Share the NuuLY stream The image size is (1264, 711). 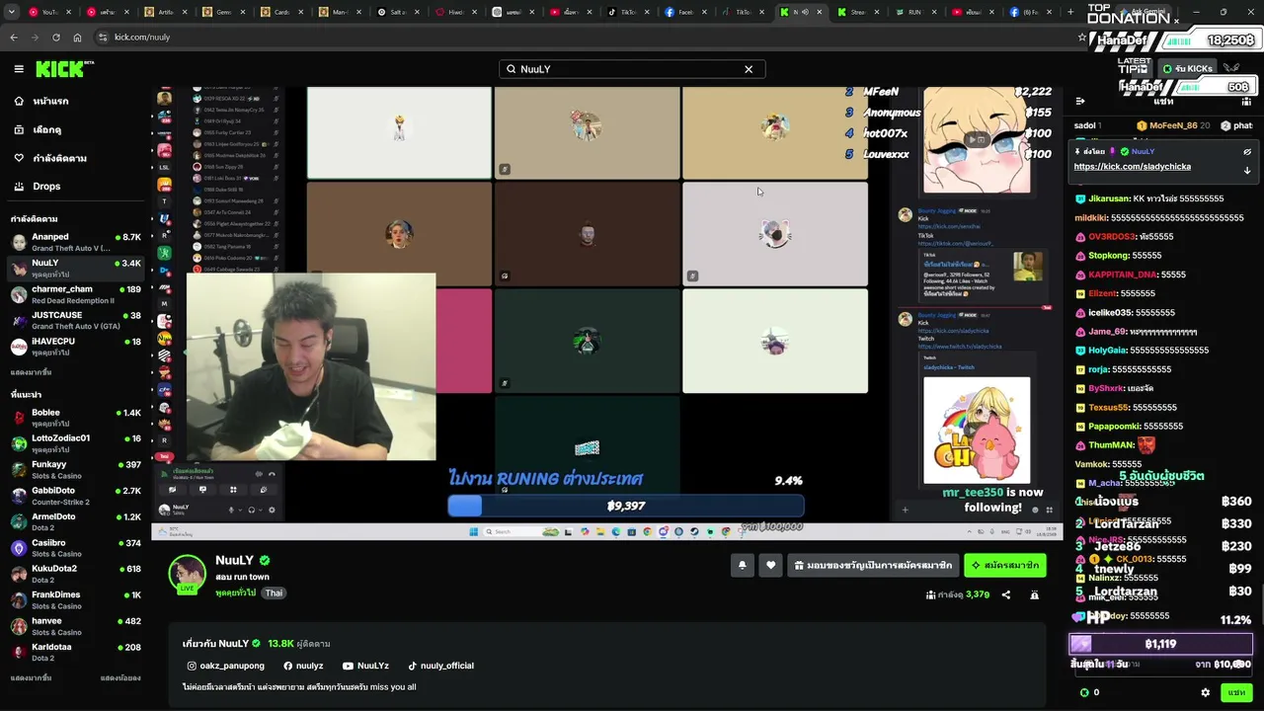coord(1006,595)
